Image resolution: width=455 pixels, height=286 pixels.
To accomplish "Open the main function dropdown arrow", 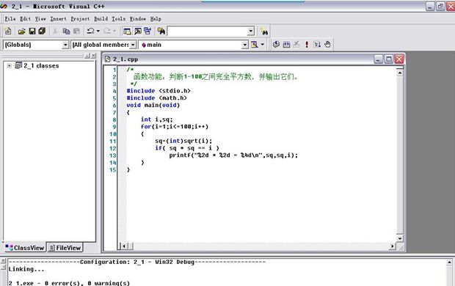I will tap(245, 45).
